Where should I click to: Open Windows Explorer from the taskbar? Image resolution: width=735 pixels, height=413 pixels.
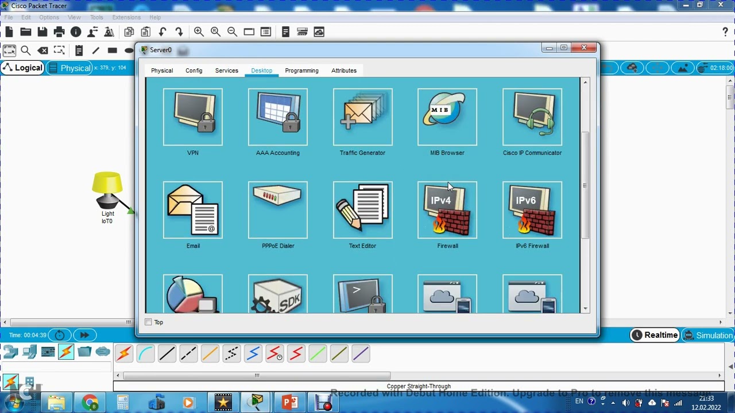tap(56, 403)
